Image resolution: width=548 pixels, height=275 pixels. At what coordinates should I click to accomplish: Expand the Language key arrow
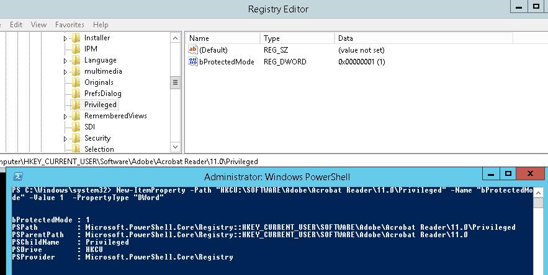[x=66, y=61]
